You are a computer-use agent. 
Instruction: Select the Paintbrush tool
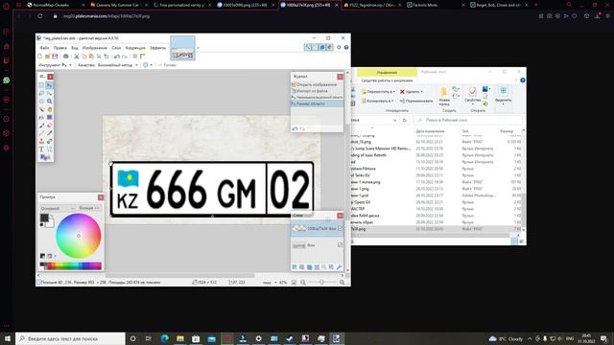[41, 126]
